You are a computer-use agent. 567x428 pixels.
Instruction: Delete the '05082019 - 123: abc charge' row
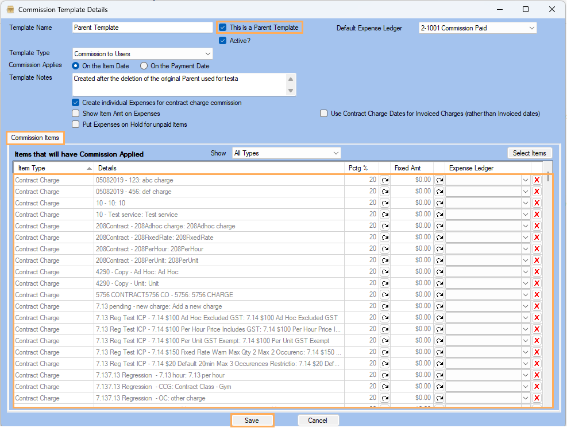[537, 180]
